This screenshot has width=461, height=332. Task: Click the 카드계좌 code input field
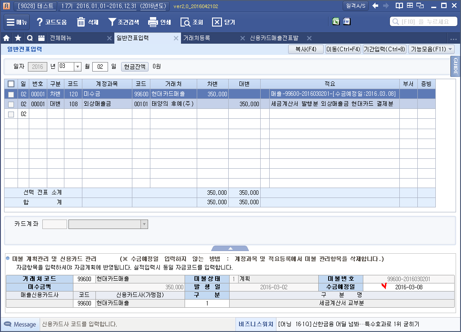[x=54, y=224]
